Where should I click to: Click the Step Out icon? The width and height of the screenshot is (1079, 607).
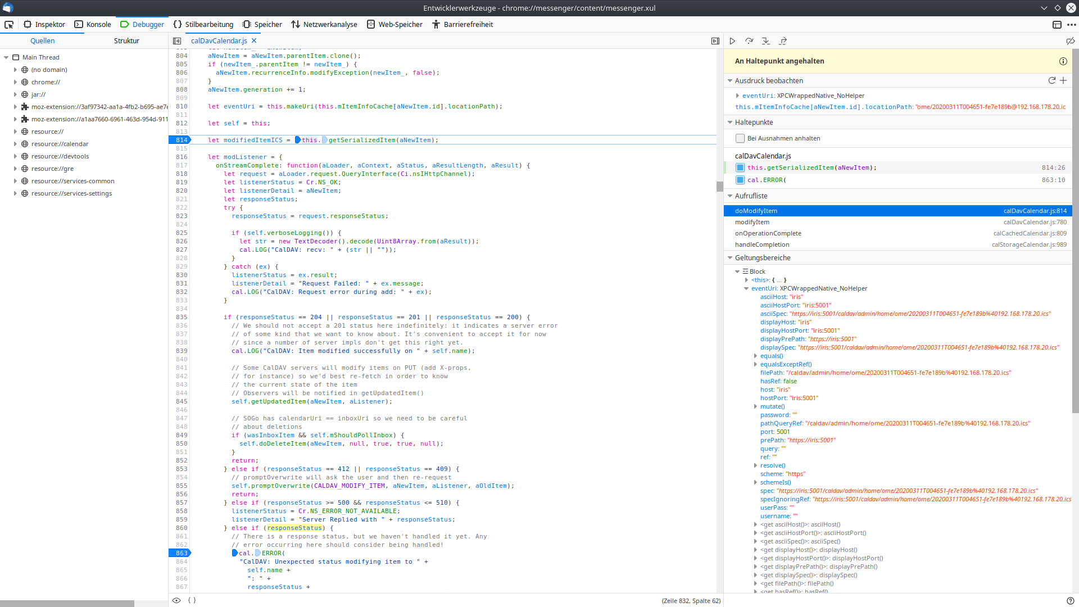(783, 41)
